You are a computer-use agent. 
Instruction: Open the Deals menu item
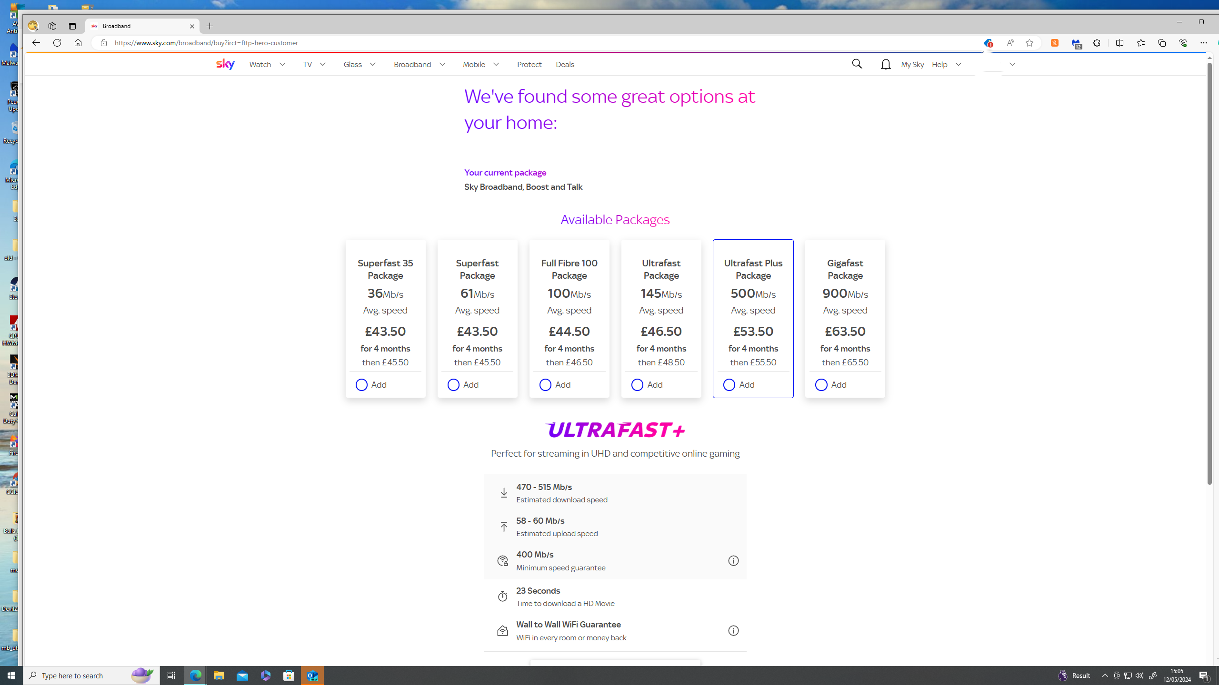pyautogui.click(x=565, y=65)
